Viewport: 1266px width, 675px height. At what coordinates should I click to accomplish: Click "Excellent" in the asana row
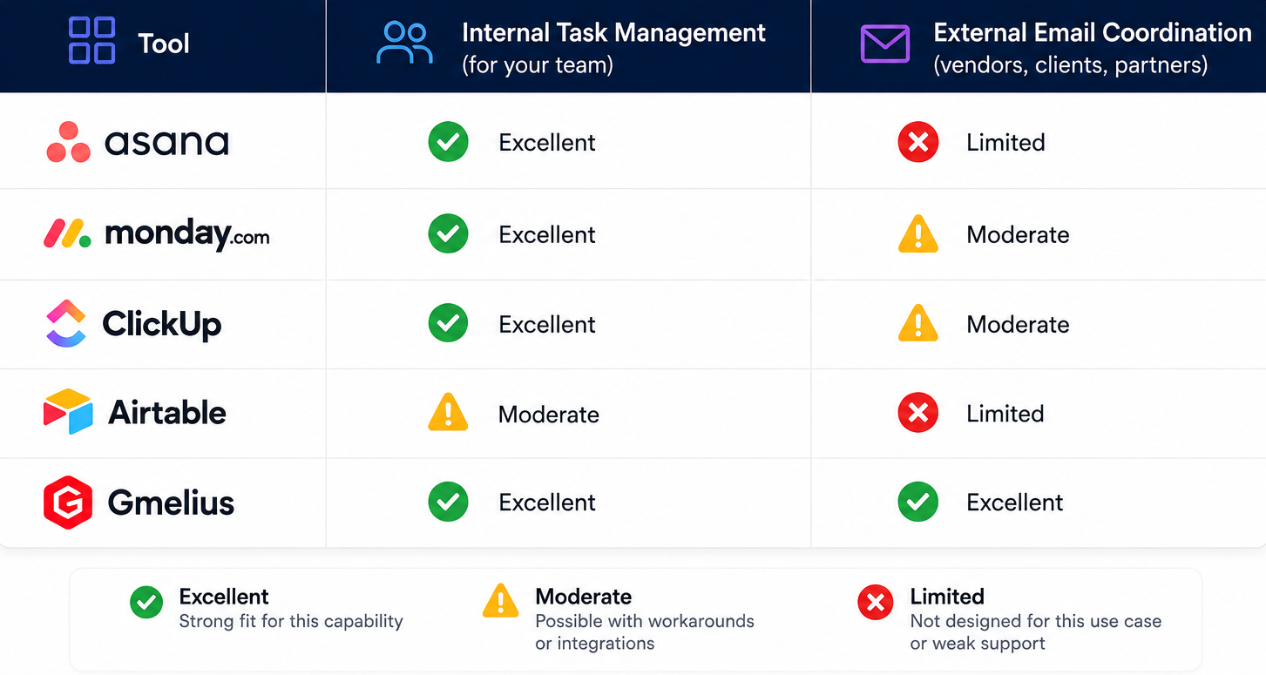(x=547, y=143)
